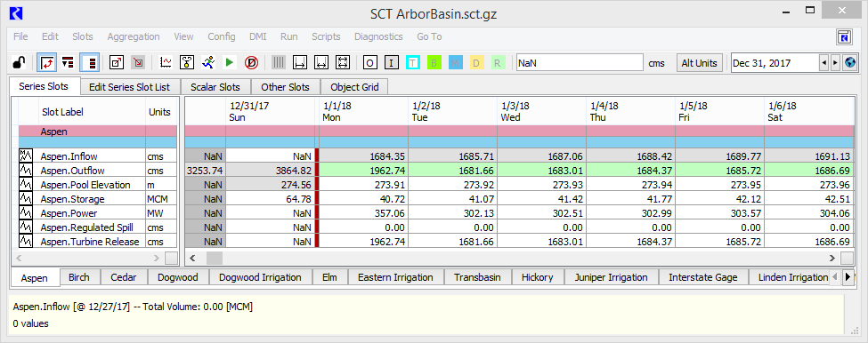Screen dimensions: 868x343
Task: Click the red crossed-out D icon
Action: click(x=251, y=63)
